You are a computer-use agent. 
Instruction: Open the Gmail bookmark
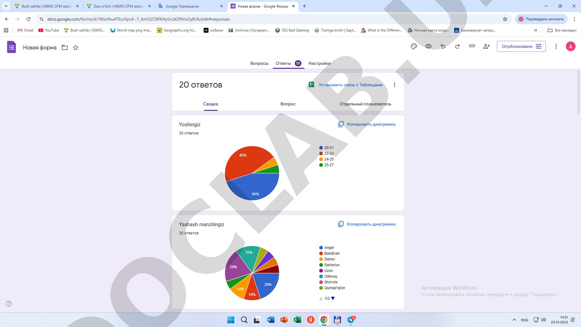(x=26, y=30)
